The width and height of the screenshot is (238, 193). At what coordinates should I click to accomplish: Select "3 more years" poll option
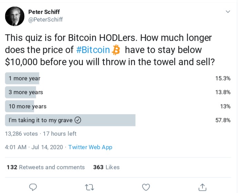tap(26, 92)
